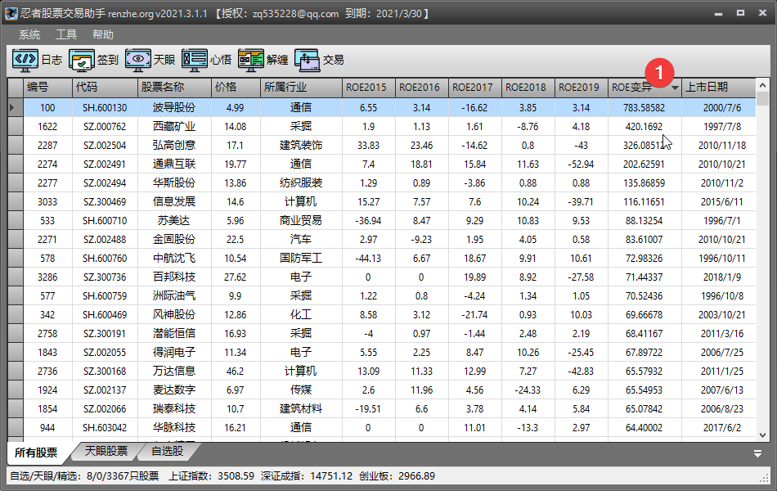
Task: Sort by the ROE2019 column header
Action: click(581, 88)
